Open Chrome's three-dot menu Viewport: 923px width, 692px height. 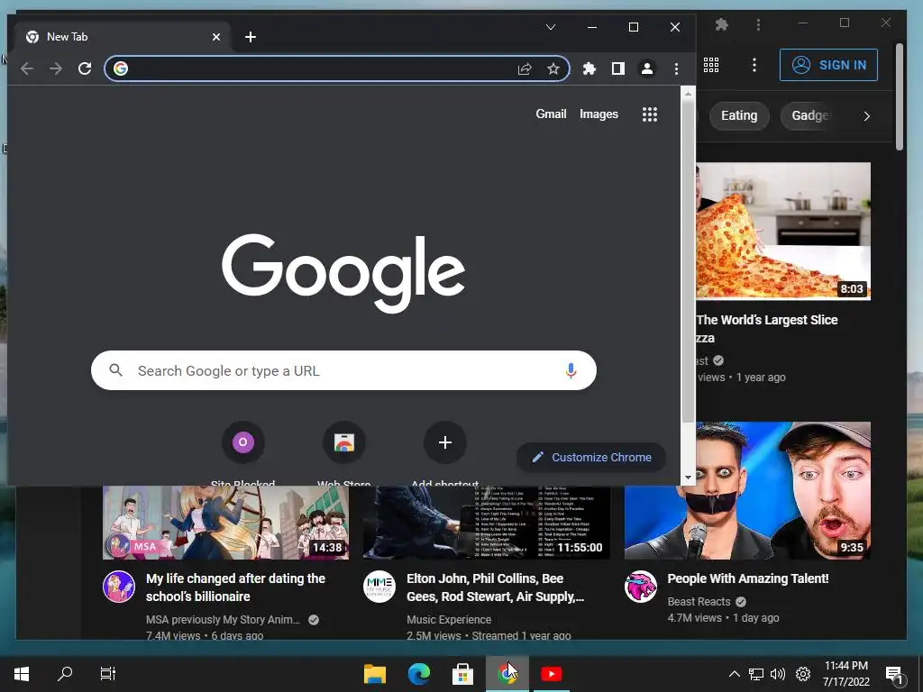pyautogui.click(x=676, y=68)
